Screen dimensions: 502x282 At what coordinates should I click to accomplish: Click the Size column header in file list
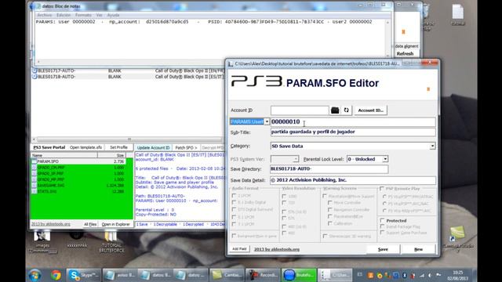coord(111,155)
